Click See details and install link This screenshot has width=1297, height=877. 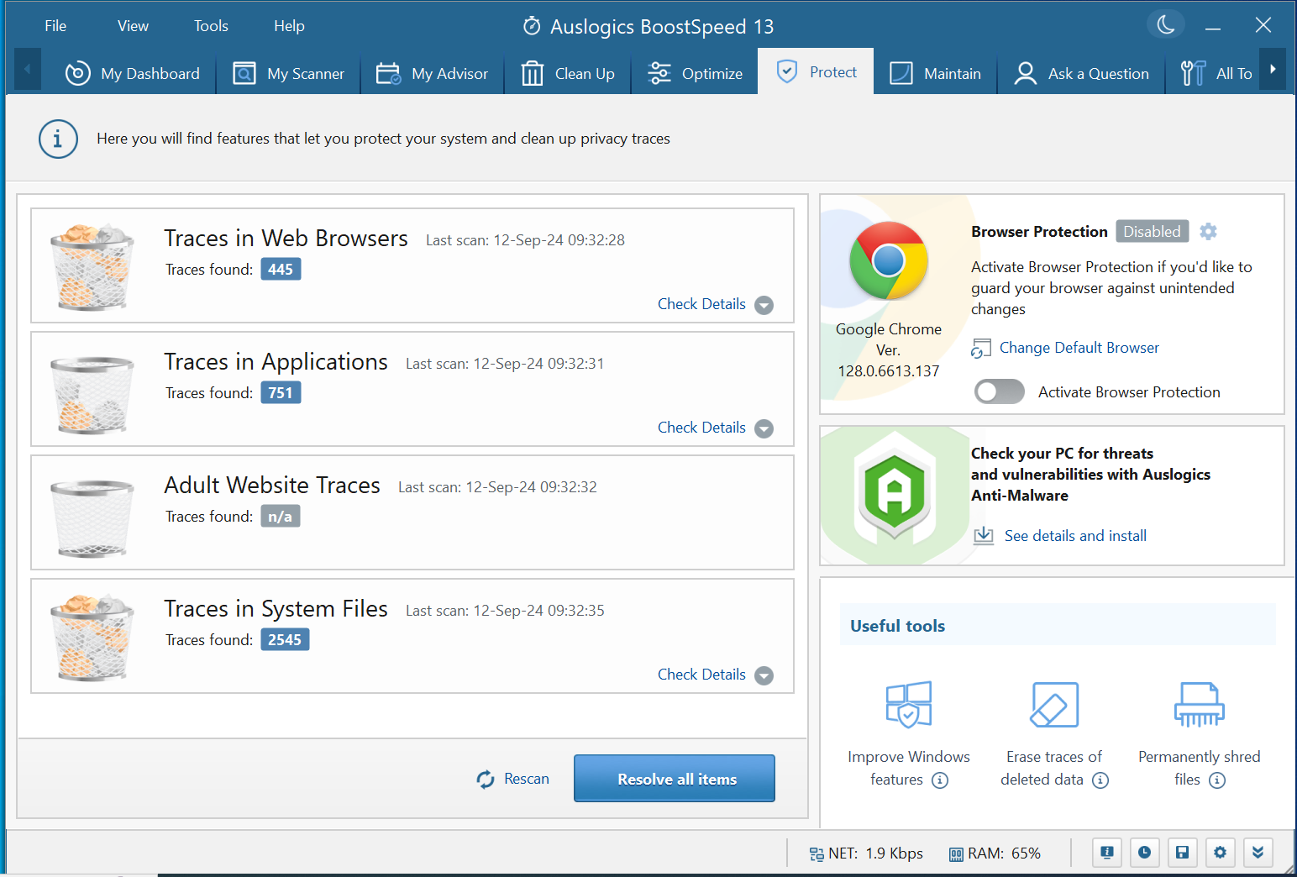[x=1075, y=536]
